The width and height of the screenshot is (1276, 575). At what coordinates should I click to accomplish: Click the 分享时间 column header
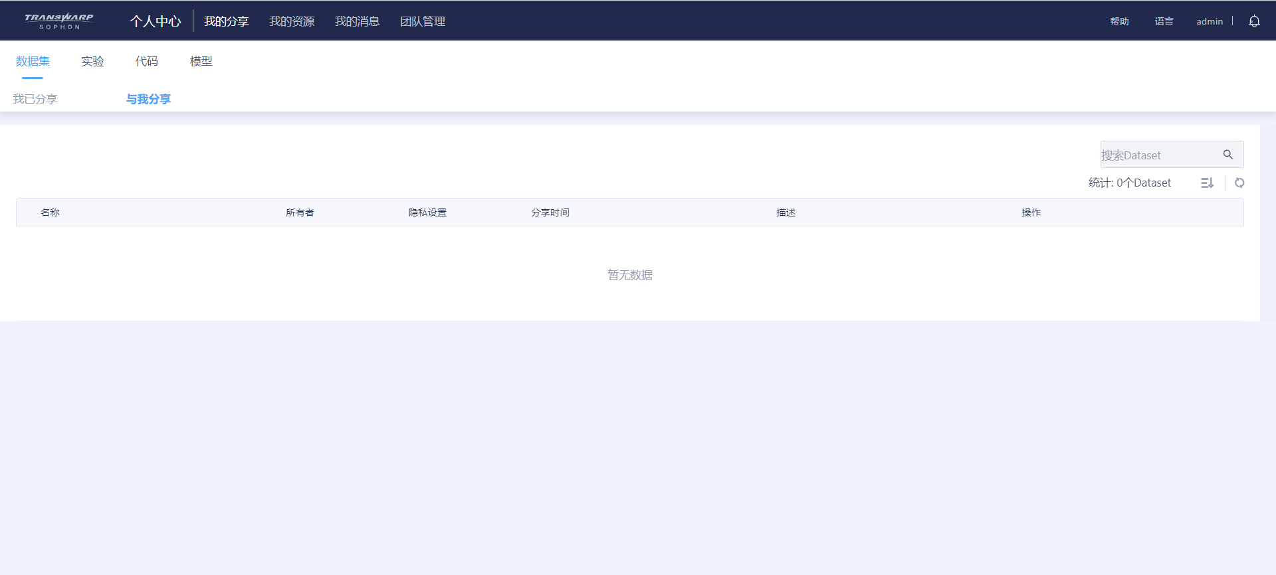point(550,212)
